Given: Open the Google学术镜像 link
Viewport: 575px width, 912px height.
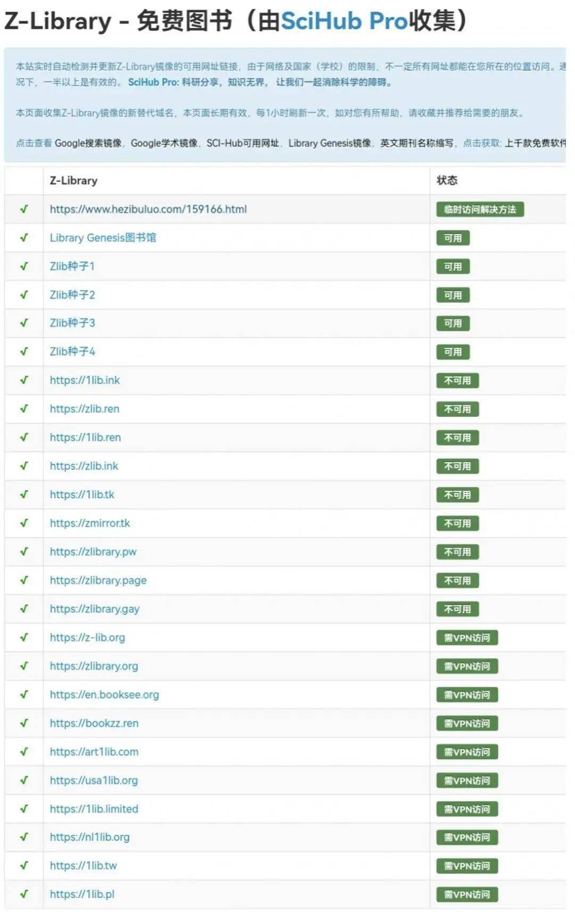Looking at the screenshot, I should click(x=164, y=143).
